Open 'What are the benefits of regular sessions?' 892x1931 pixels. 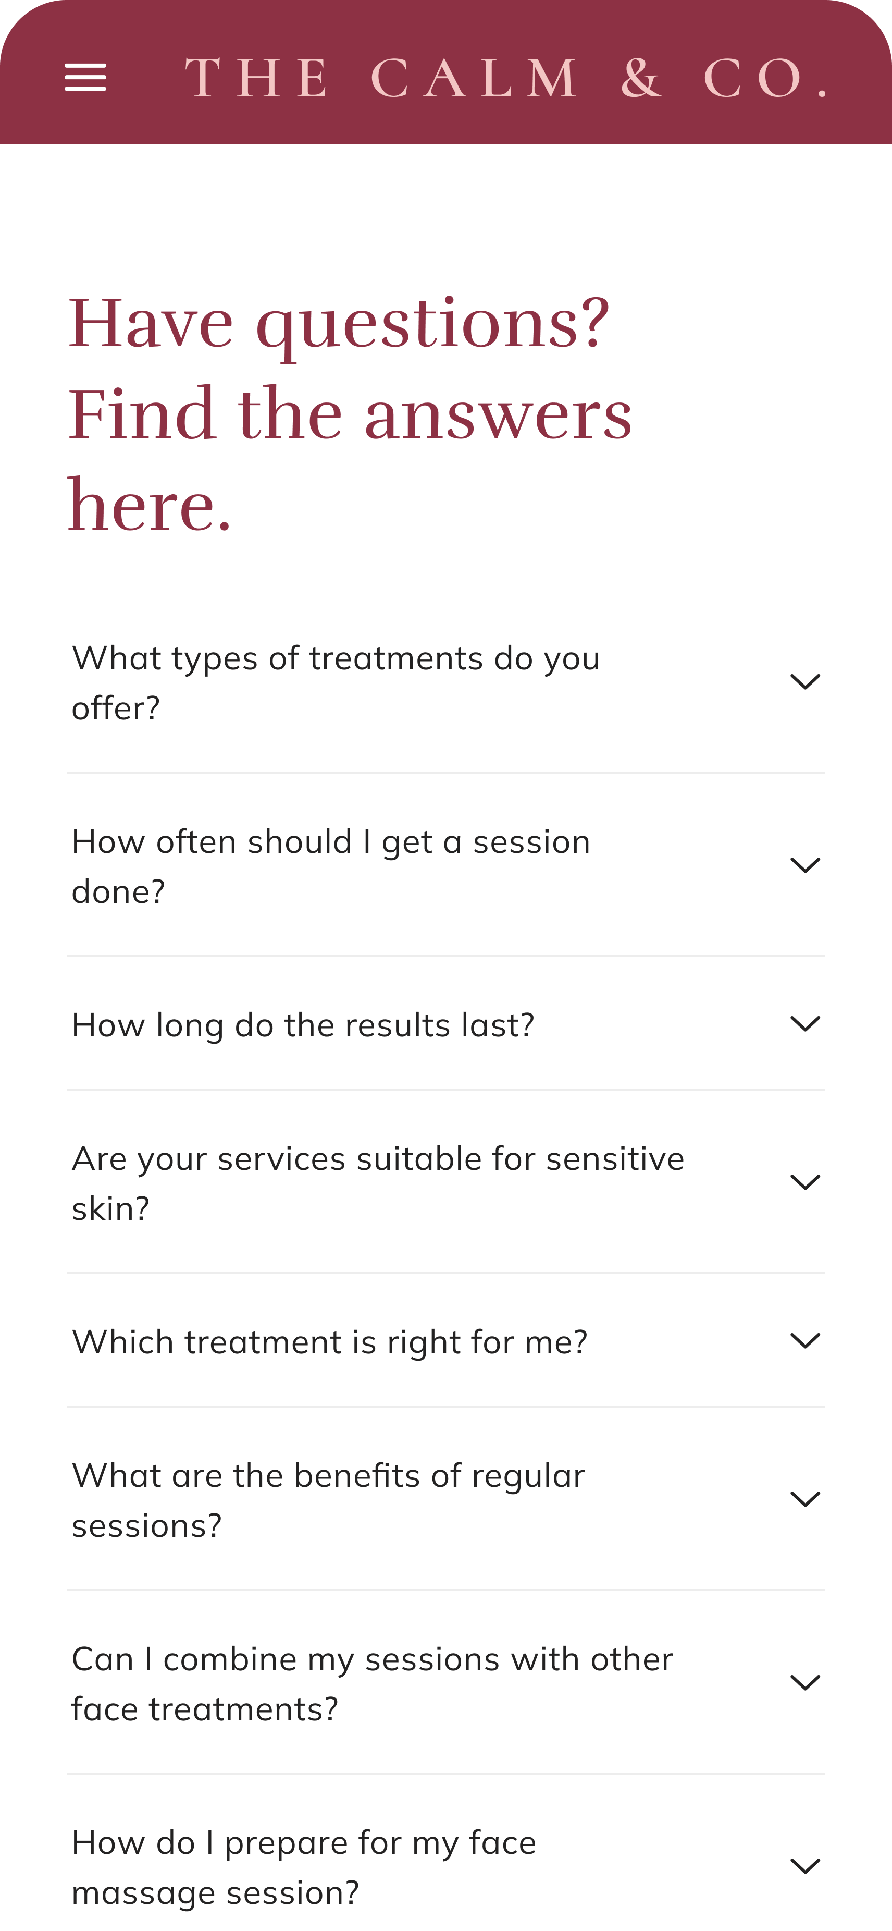click(328, 1500)
